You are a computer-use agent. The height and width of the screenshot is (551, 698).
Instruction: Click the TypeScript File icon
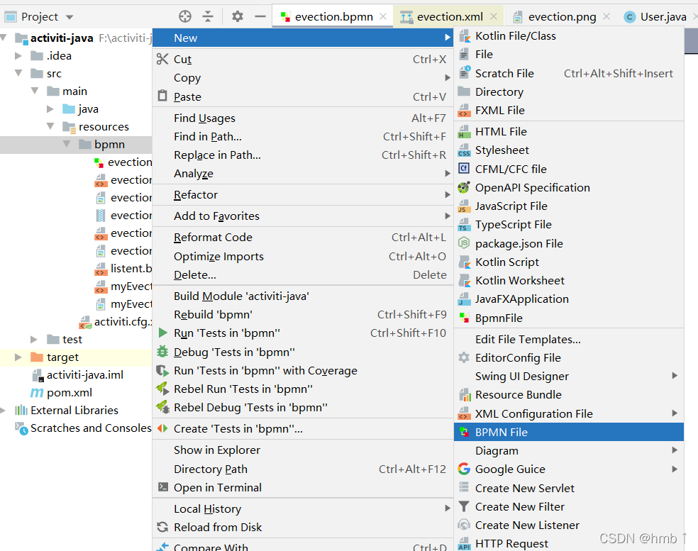pos(464,225)
